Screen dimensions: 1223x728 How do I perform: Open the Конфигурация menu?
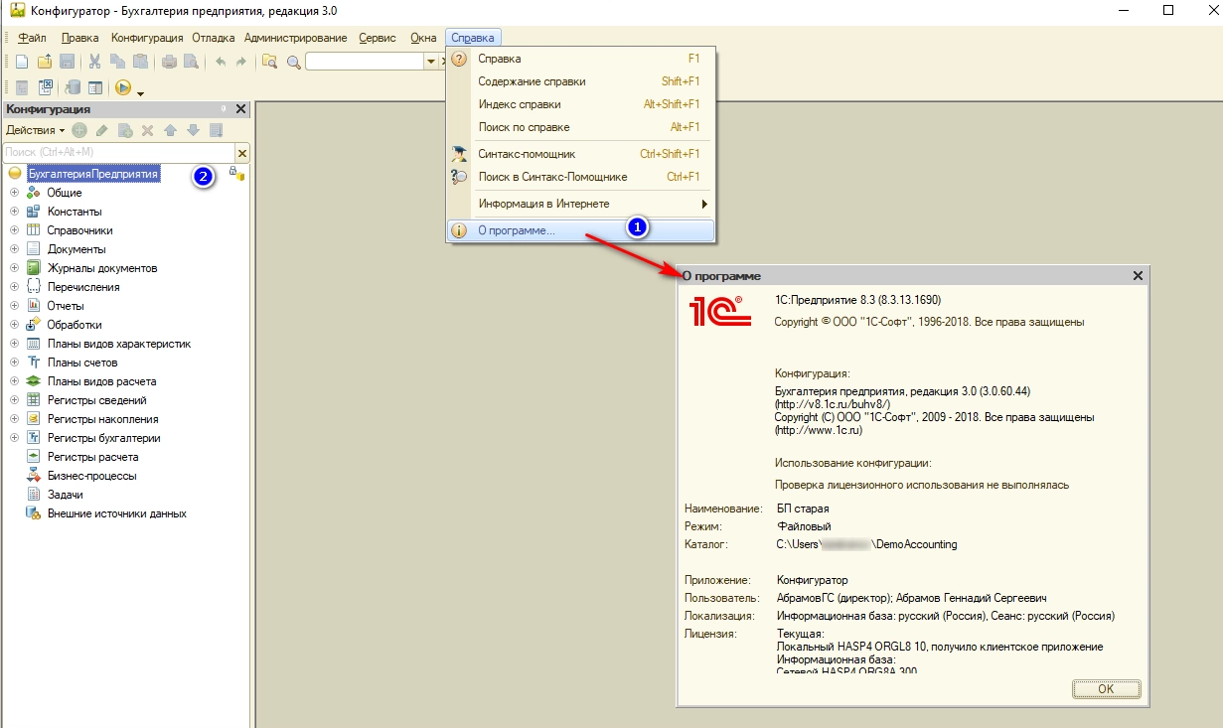tap(147, 38)
